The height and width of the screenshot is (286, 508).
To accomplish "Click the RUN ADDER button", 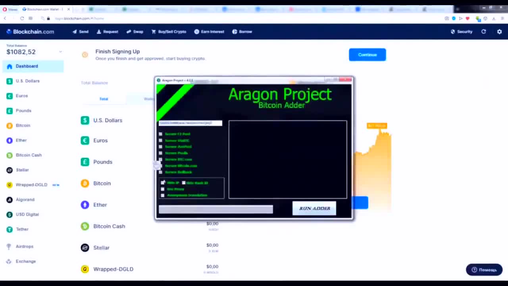I will pos(314,209).
